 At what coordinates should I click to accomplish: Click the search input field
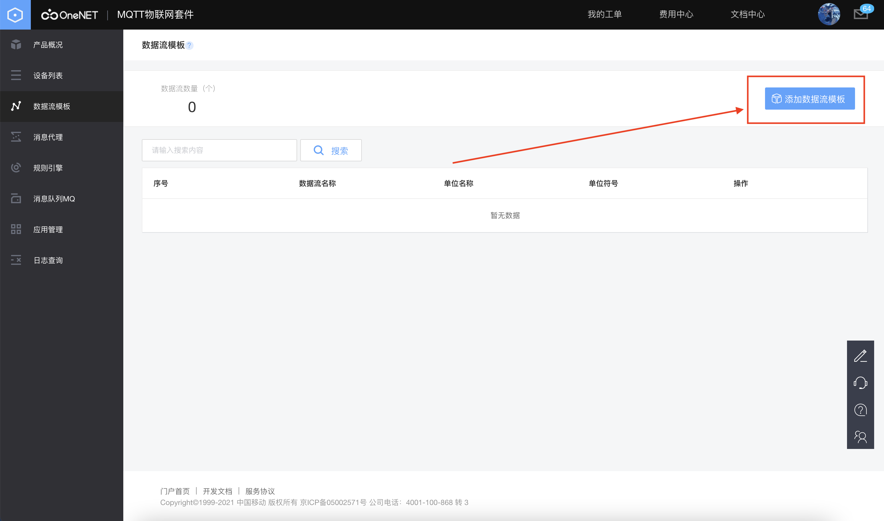[219, 150]
